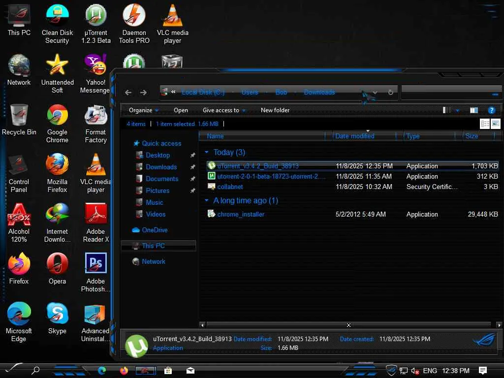Launch Opera desktop icon
The image size is (504, 378).
[57, 269]
